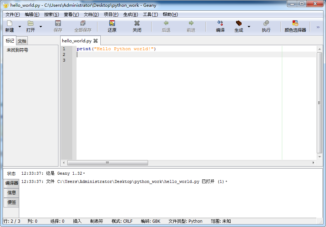Switch to the 编译器 message tab
The height and width of the screenshot is (227, 326).
(x=12, y=183)
